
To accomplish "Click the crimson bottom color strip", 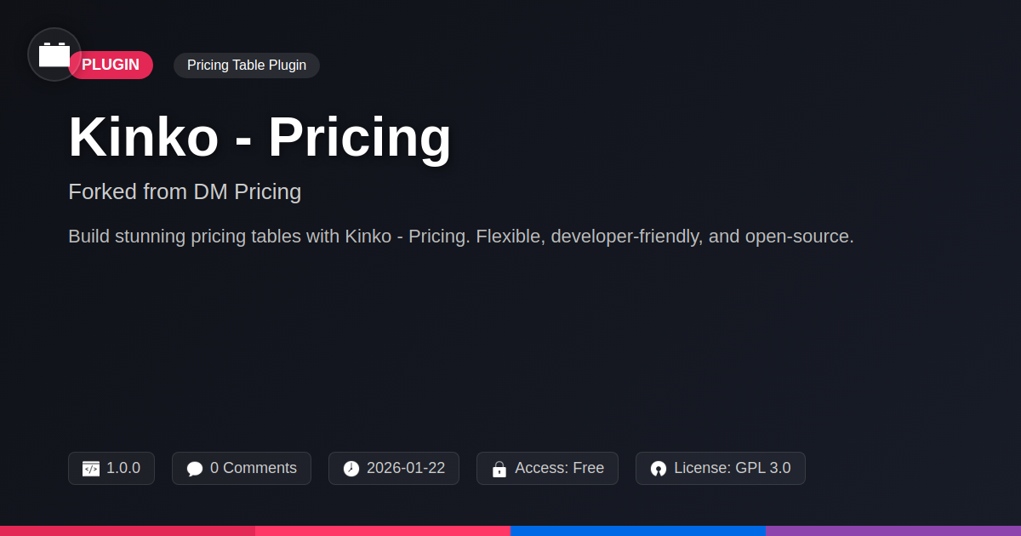I will tap(128, 531).
